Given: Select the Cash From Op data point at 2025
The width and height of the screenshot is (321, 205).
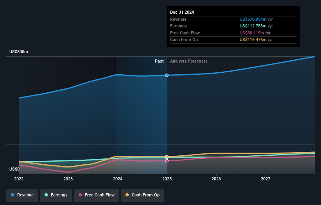Looking at the screenshot, I should coord(167,156).
